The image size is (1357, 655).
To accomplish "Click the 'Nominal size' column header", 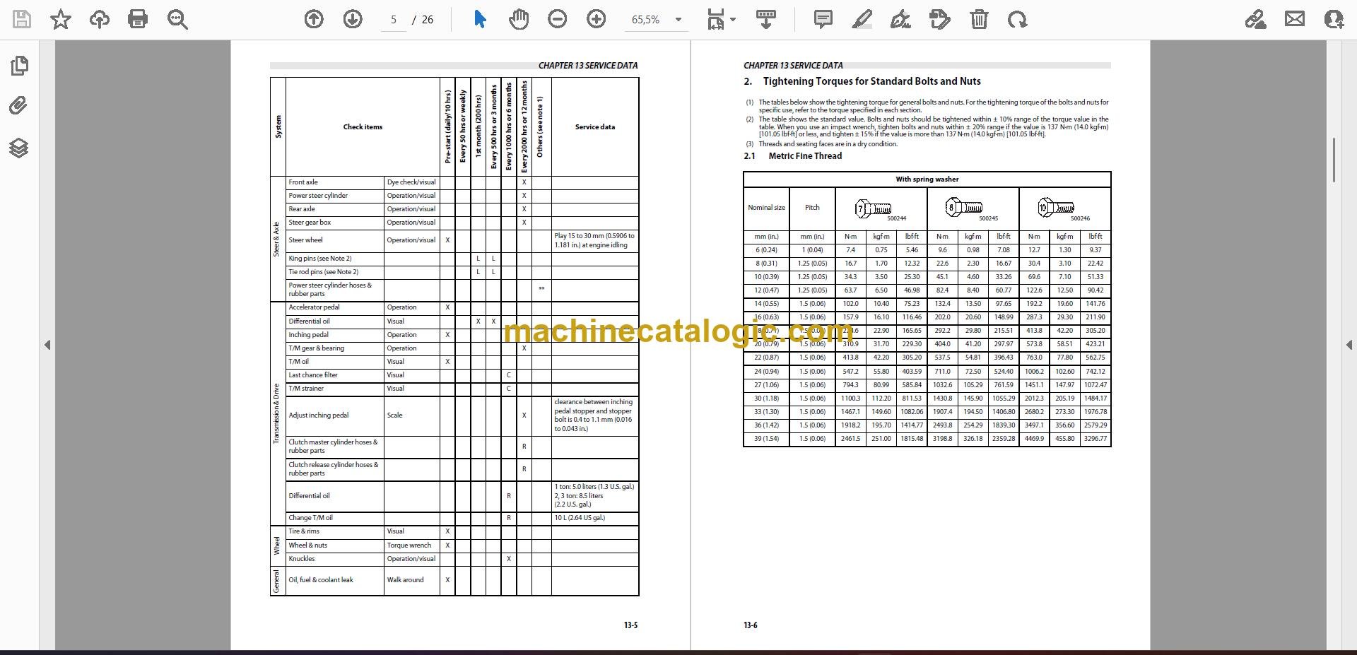I will (x=766, y=208).
